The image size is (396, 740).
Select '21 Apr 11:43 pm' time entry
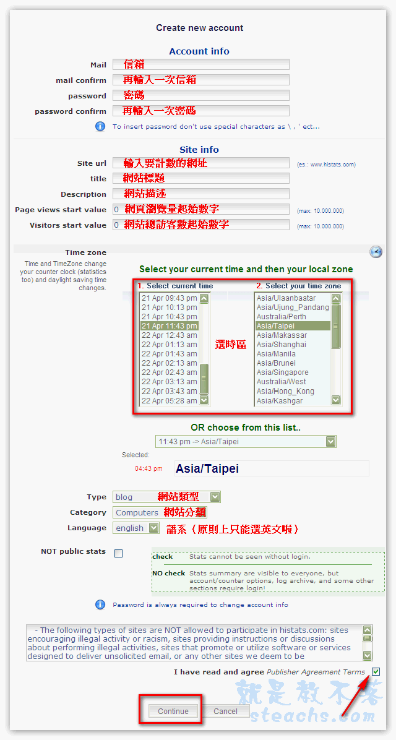170,326
